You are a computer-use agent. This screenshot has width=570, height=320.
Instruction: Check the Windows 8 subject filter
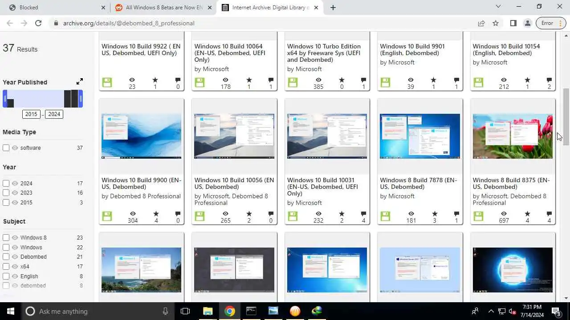coord(6,238)
